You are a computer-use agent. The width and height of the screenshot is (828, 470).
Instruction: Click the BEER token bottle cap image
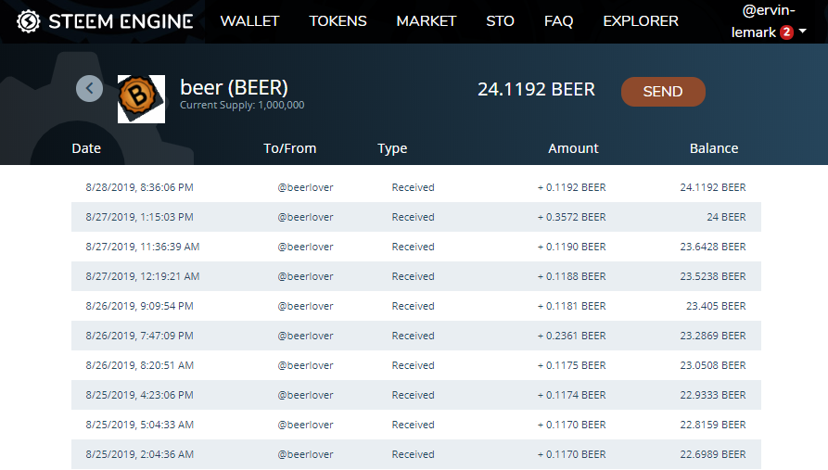(x=141, y=98)
